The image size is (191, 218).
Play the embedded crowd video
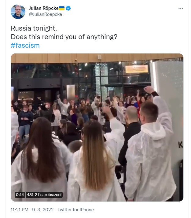click(97, 127)
